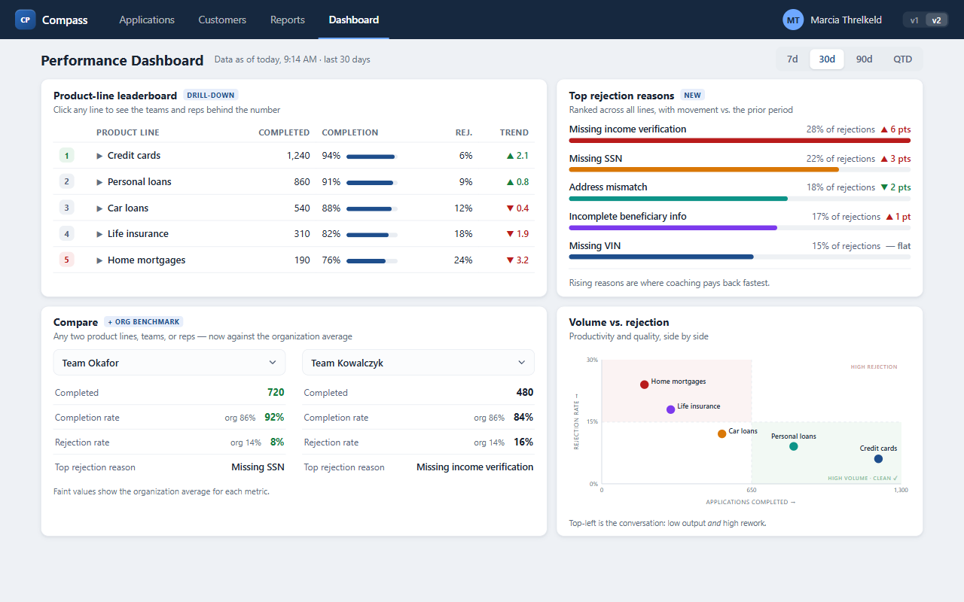
Task: Click the red down trend arrow for Home mortgages
Action: coord(510,260)
